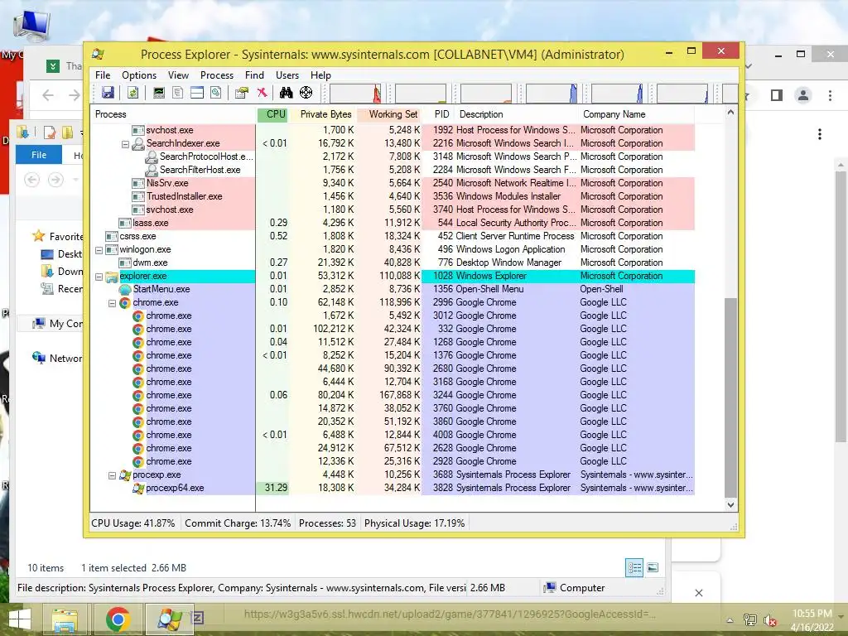Image resolution: width=848 pixels, height=636 pixels.
Task: Open the Chrome three-dot menu in background window
Action: [x=830, y=95]
